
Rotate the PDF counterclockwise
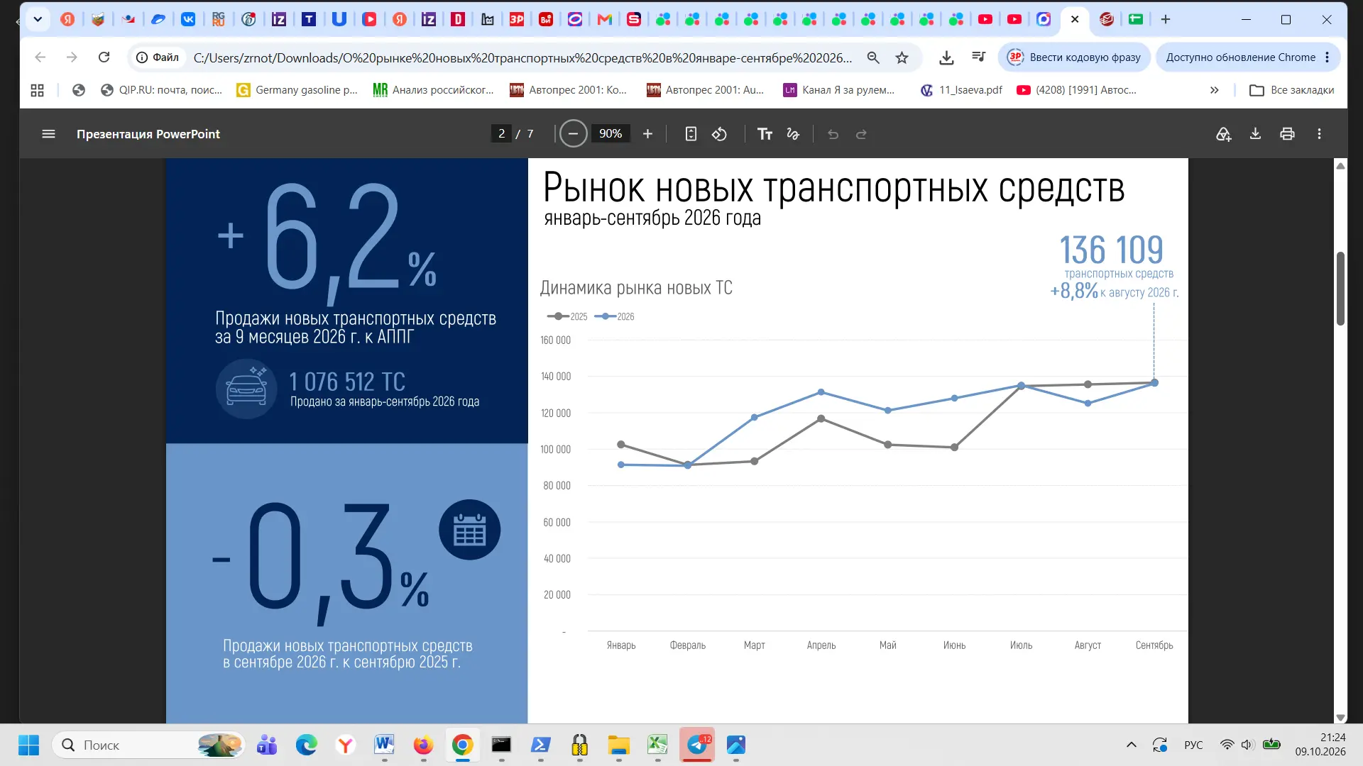(x=720, y=134)
